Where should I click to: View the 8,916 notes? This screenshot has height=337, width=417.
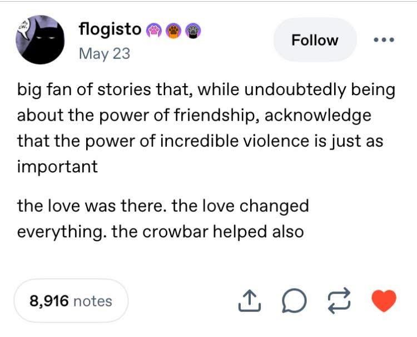[x=71, y=301]
